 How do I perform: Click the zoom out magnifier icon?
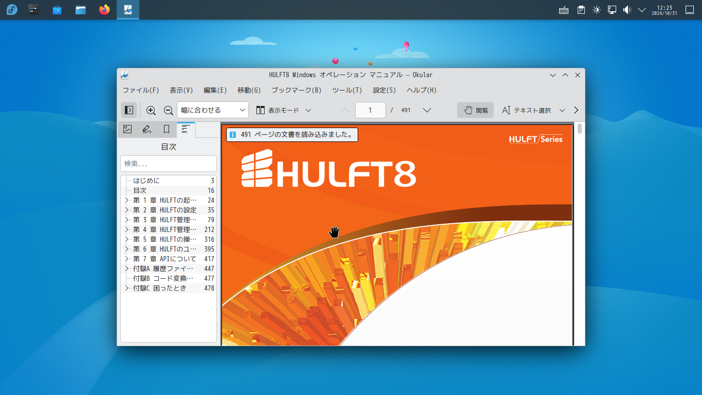click(168, 110)
